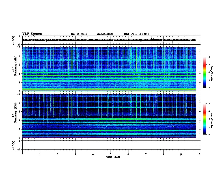Click the ch.2 spectrogram panel
The image size is (224, 173).
pyautogui.click(x=109, y=116)
